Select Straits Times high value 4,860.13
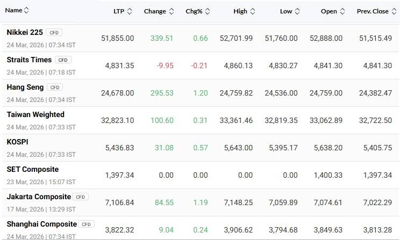This screenshot has width=400, height=240. coord(238,66)
